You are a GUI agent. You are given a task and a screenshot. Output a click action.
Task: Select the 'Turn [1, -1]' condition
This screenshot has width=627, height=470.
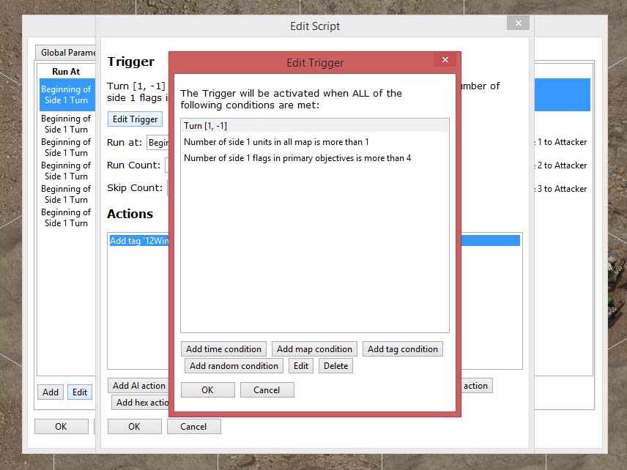point(314,126)
